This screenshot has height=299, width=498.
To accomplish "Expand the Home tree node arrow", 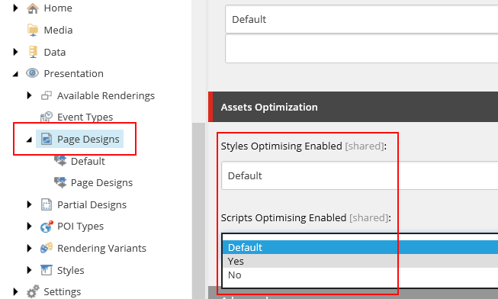I will coord(15,8).
